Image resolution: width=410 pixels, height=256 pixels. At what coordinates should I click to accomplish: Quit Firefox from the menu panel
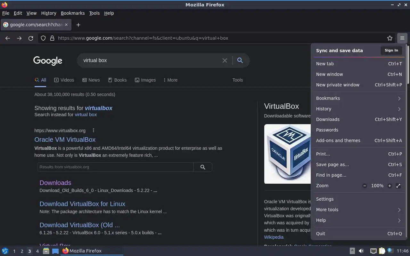point(359,234)
